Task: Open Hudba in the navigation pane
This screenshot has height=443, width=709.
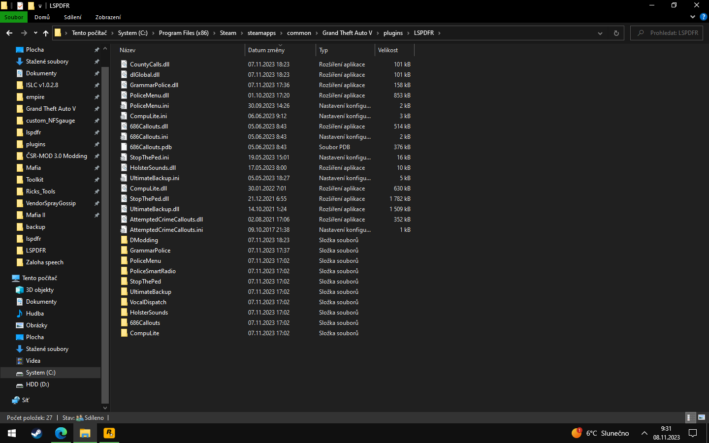Action: click(x=35, y=314)
